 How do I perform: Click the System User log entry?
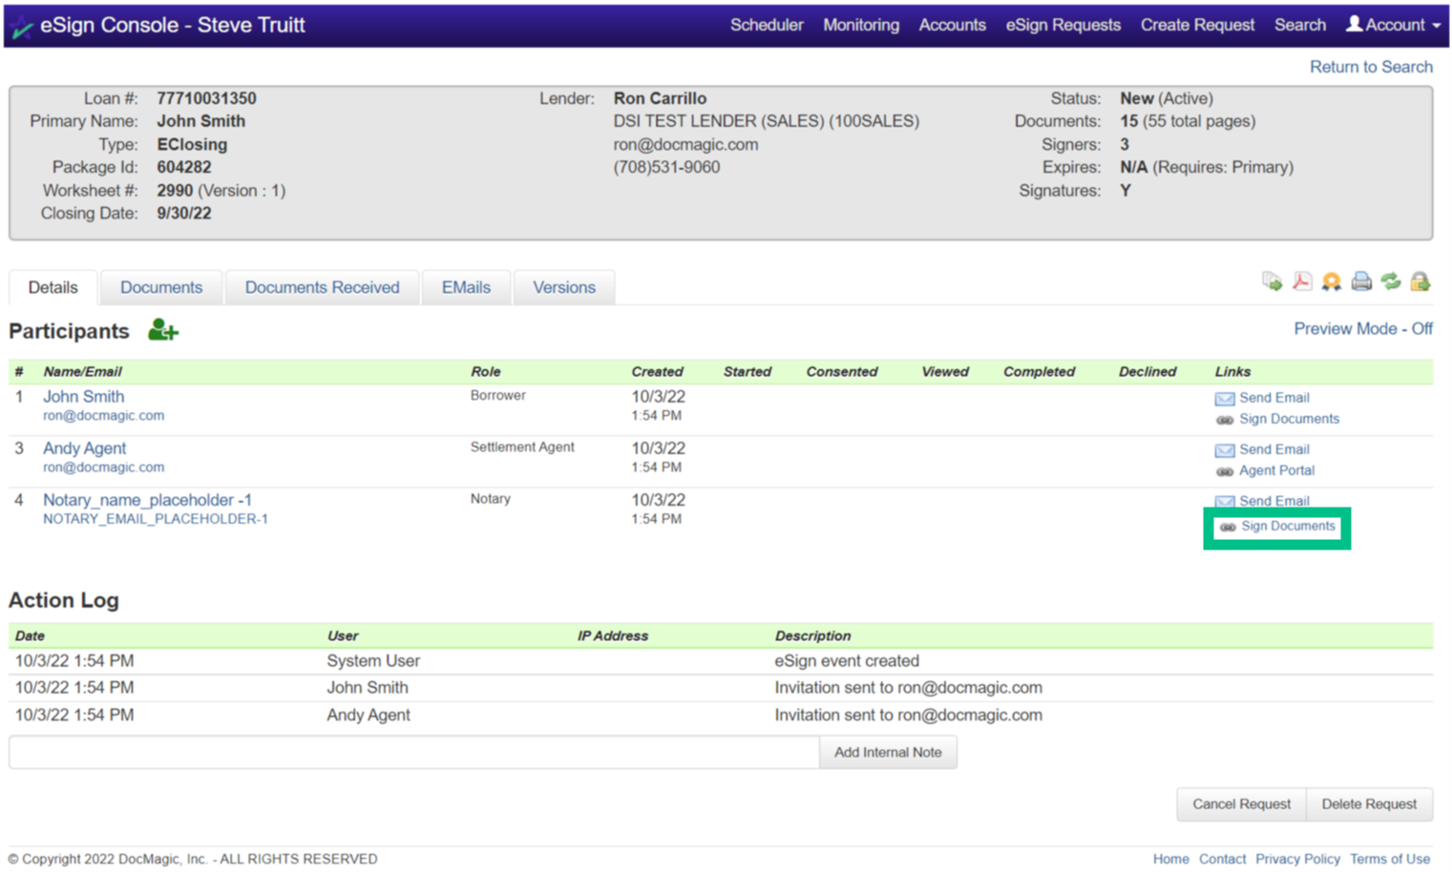coord(373,660)
